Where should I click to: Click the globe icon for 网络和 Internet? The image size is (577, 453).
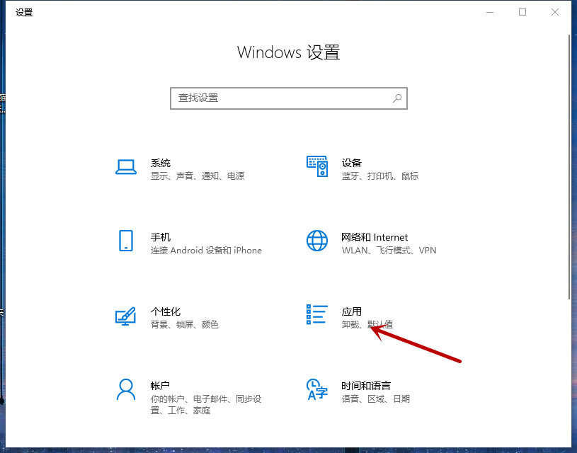[x=317, y=241]
